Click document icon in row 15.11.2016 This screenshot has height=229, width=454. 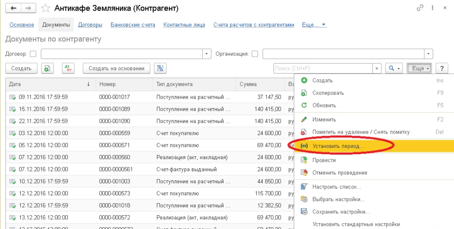coord(12,109)
